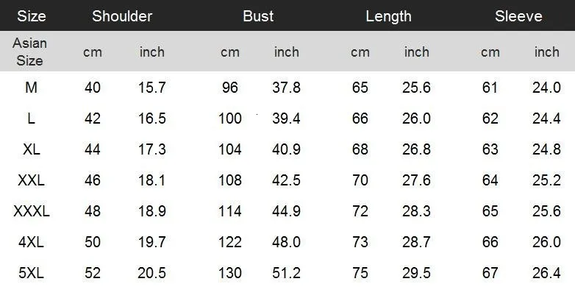This screenshot has height=287, width=575.
Task: Select the shoulder value 15.7 inch
Action: (x=152, y=88)
